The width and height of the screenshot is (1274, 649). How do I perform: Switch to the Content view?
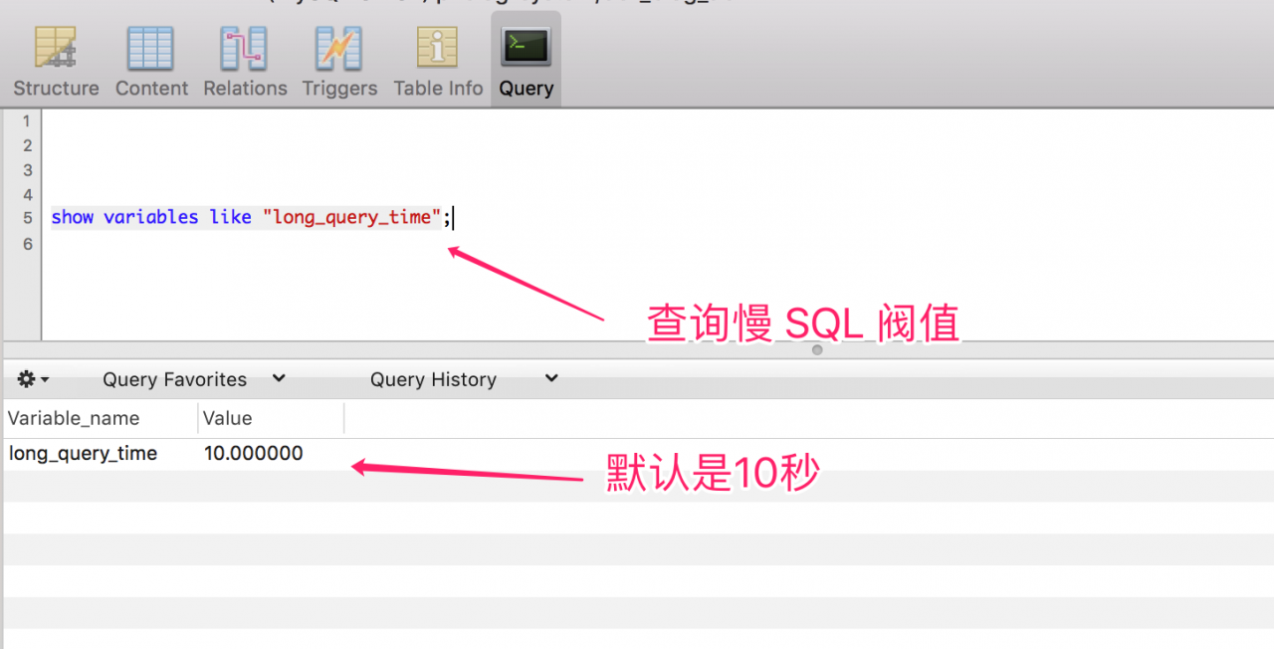point(151,62)
